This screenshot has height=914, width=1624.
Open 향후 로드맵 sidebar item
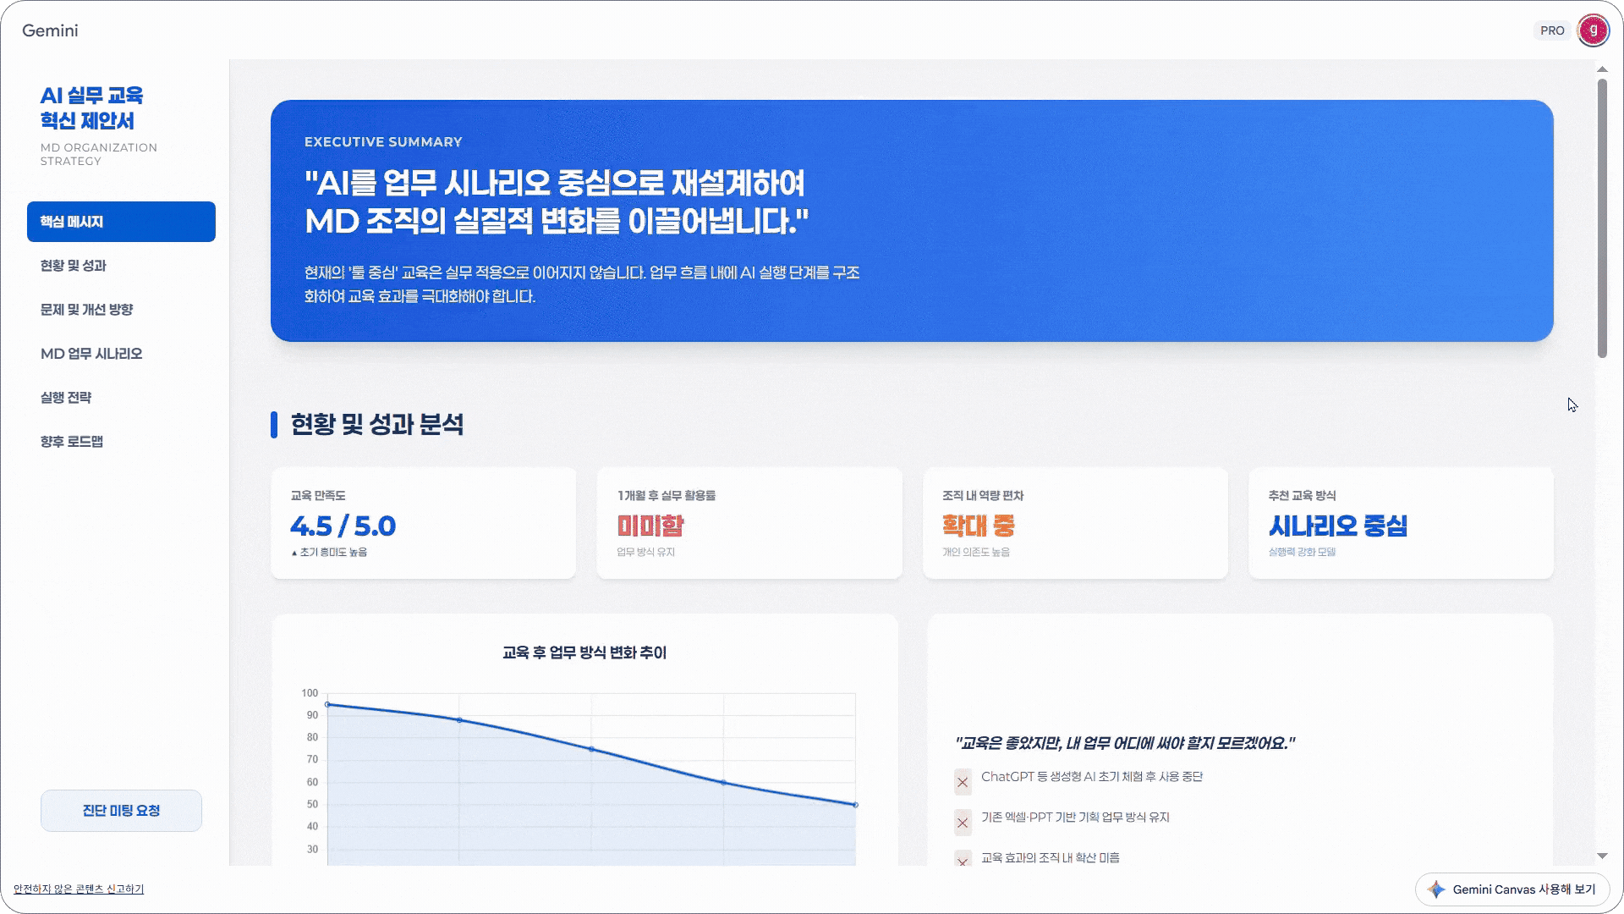point(72,442)
